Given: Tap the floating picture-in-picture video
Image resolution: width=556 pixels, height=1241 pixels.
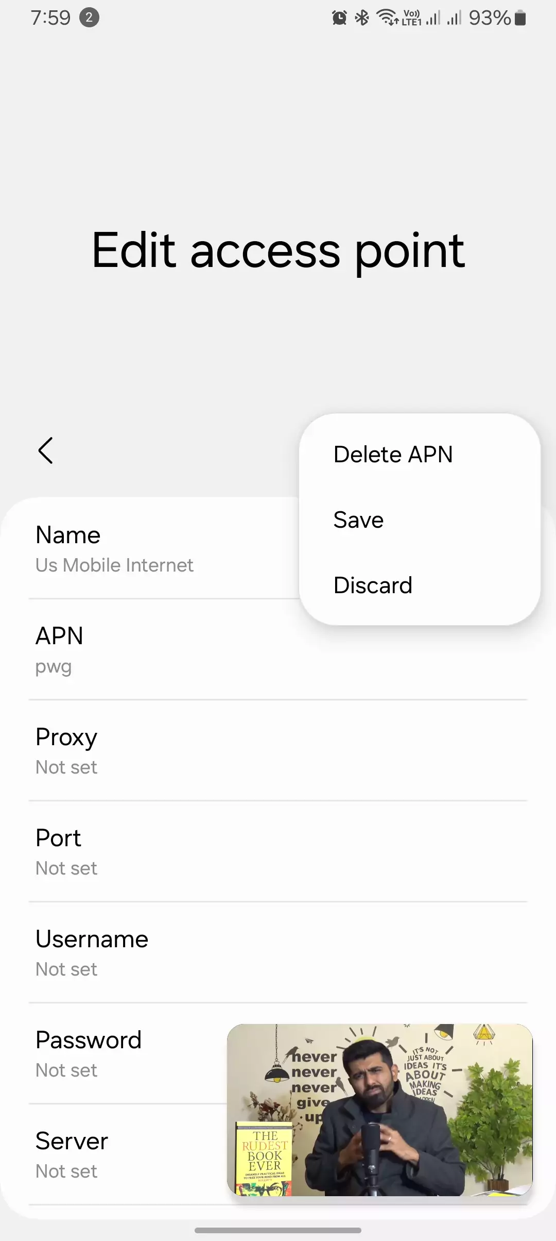Looking at the screenshot, I should click(380, 1110).
